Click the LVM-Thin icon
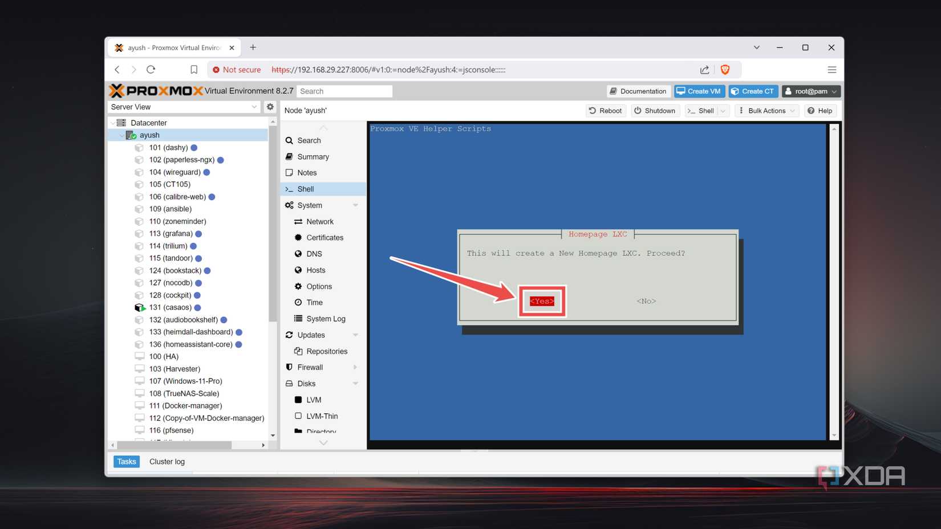The image size is (941, 529). (x=298, y=416)
